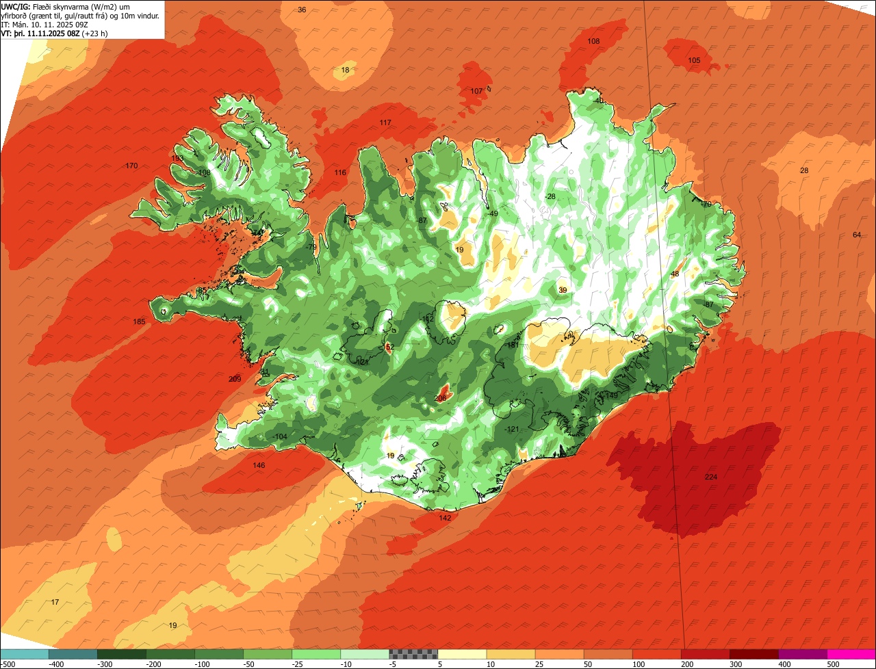The image size is (876, 669).
Task: Click the '146' value off the southwest coast
Action: [x=259, y=465]
